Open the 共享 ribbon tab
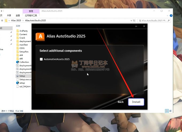The width and height of the screenshot is (182, 132). tap(9, 15)
